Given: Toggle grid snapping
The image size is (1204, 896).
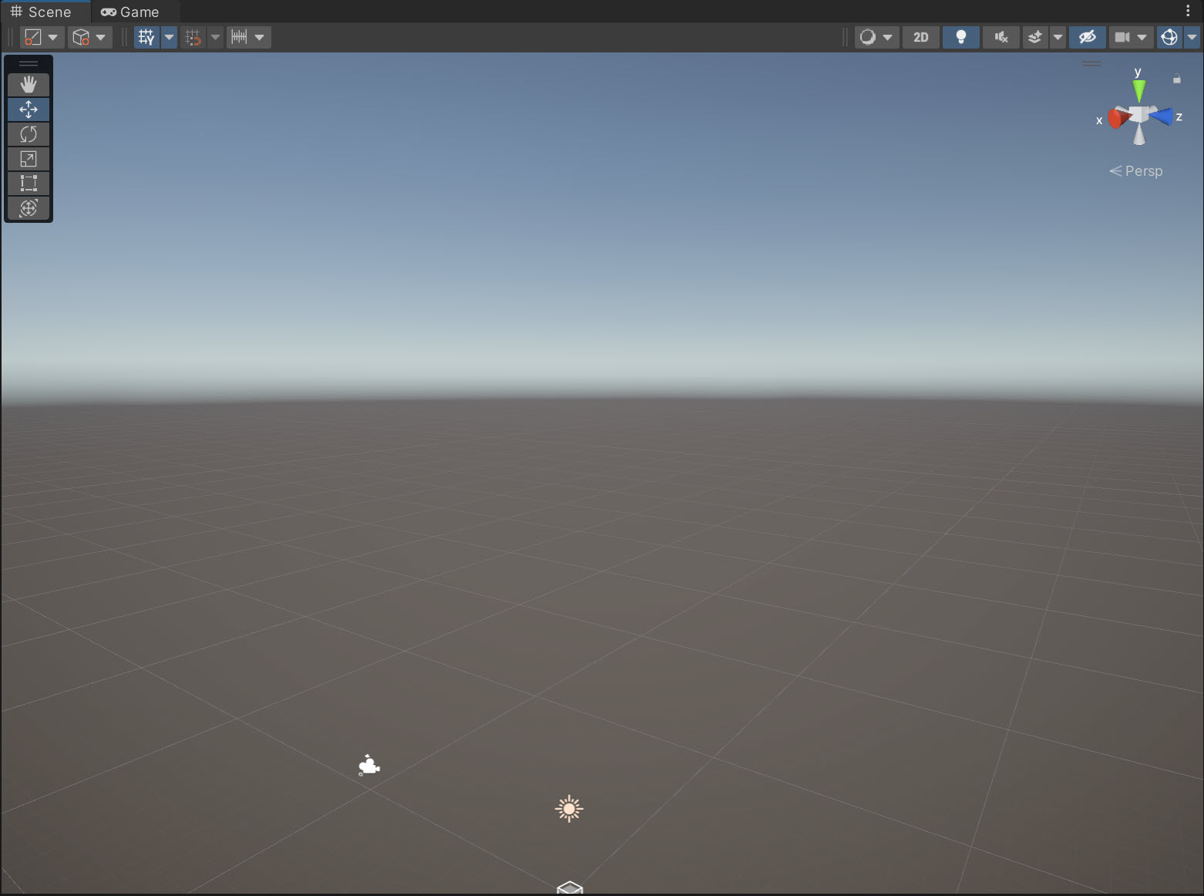Looking at the screenshot, I should click(193, 37).
